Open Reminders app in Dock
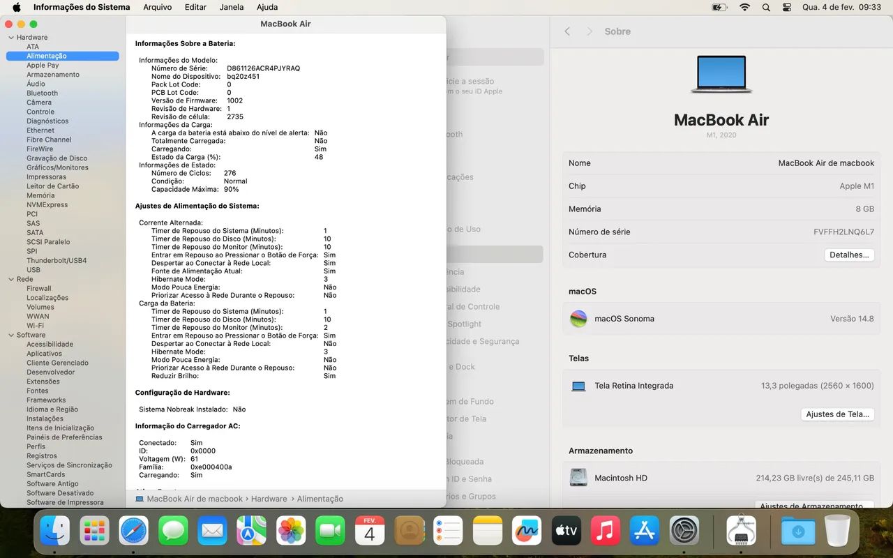The image size is (893, 558). click(448, 531)
